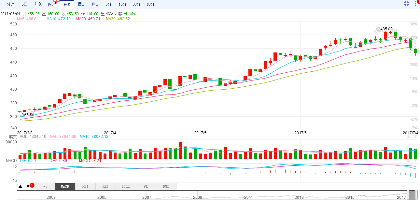The height and width of the screenshot is (205, 420).
Task: Select the KDJ indicator
Action: (x=85, y=186)
